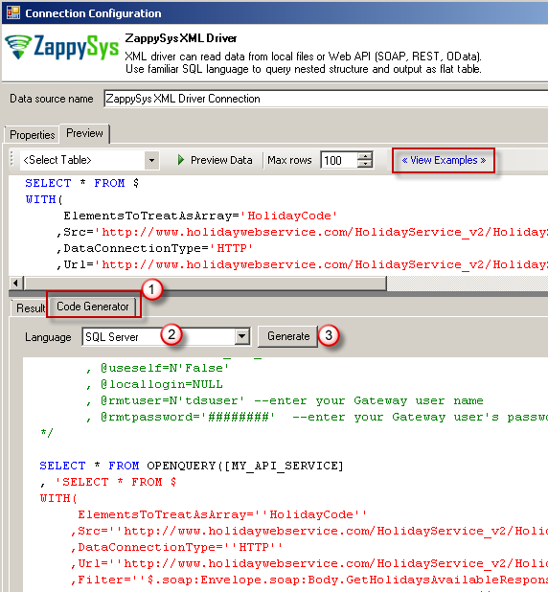This screenshot has width=548, height=592.
Task: Expand the Select Table dropdown arrow
Action: pos(151,160)
